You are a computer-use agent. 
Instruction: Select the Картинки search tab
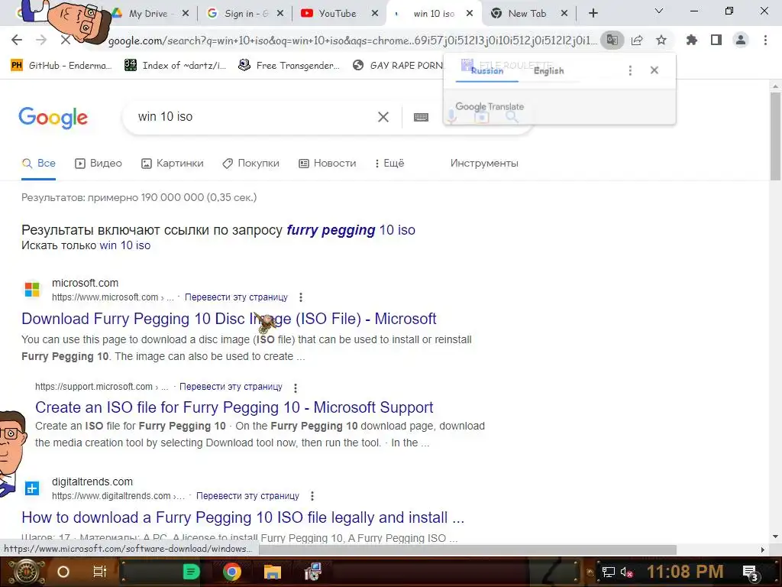click(x=173, y=164)
